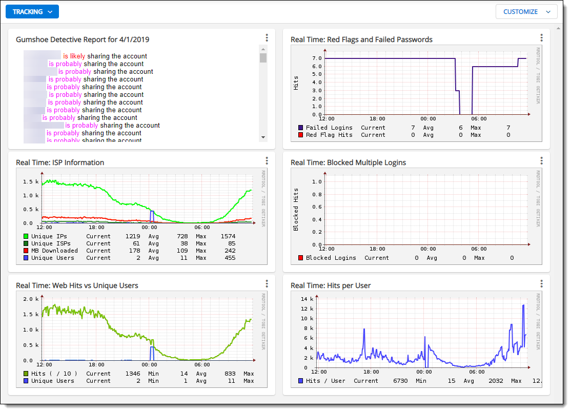Click the Blocked Logins legend color box
Viewport: 571px width, 412px height.
300,258
